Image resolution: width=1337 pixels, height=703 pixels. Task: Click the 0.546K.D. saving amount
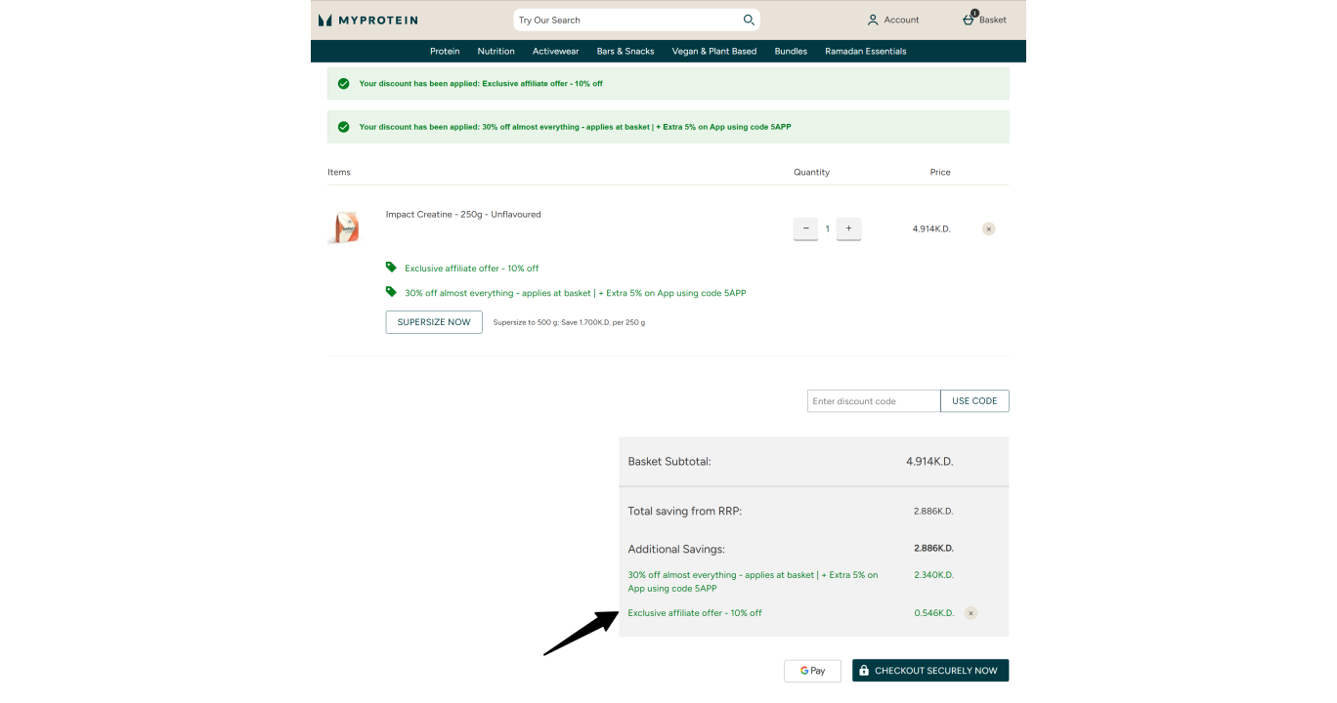933,613
